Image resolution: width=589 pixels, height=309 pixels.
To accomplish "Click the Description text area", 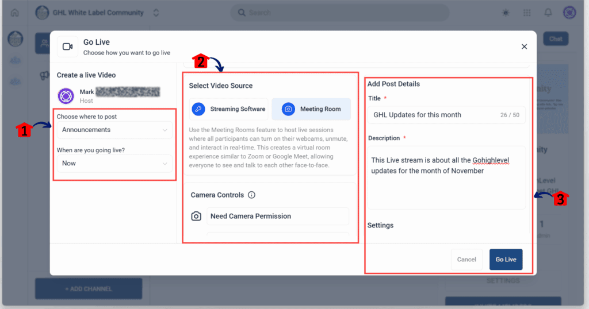I will pos(446,177).
